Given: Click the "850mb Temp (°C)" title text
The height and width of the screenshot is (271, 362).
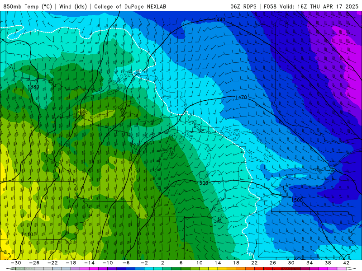Looking at the screenshot, I should click(28, 6).
